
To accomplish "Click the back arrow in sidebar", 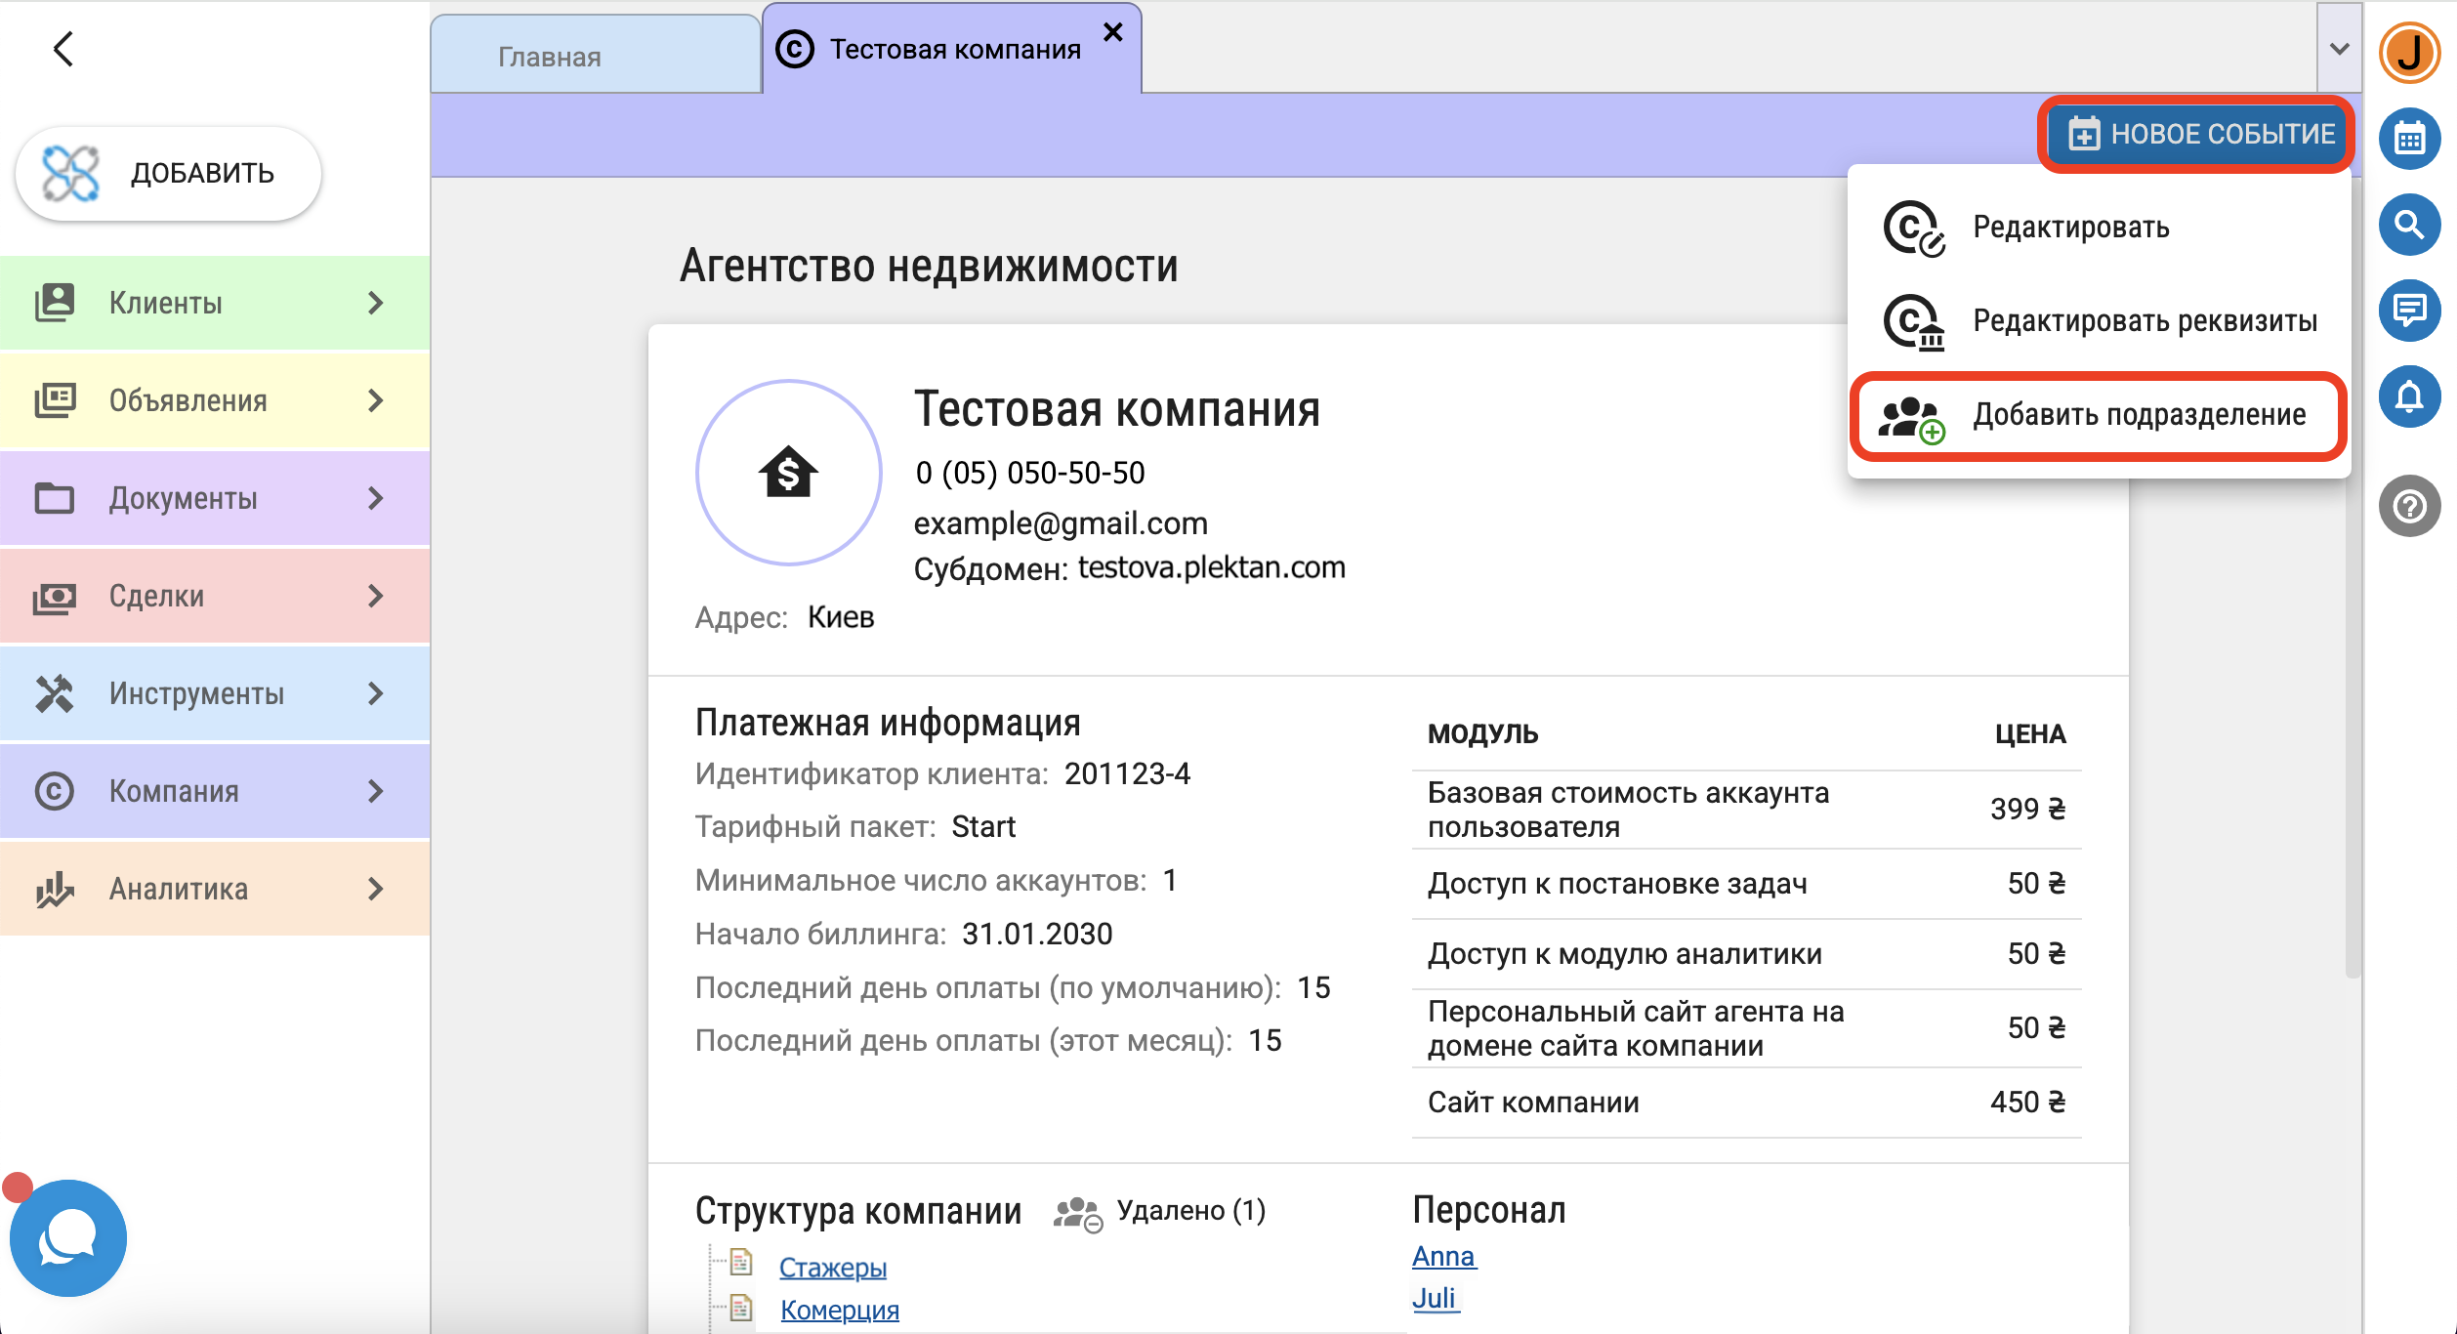I will [x=63, y=49].
